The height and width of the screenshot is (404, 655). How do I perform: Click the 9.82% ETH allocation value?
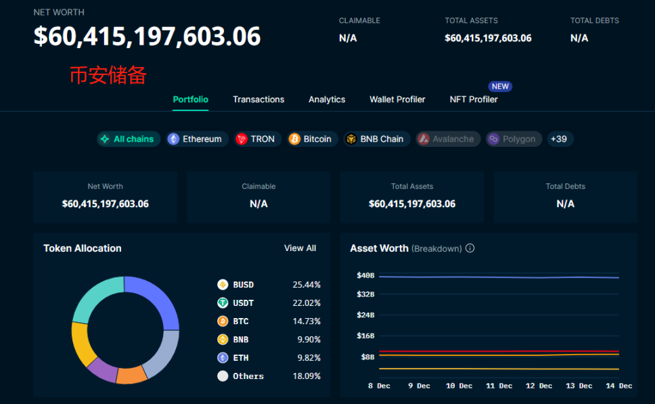pos(309,358)
